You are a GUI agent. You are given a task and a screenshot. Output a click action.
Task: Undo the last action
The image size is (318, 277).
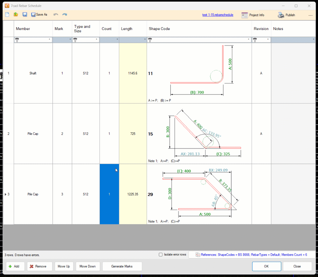pyautogui.click(x=56, y=15)
